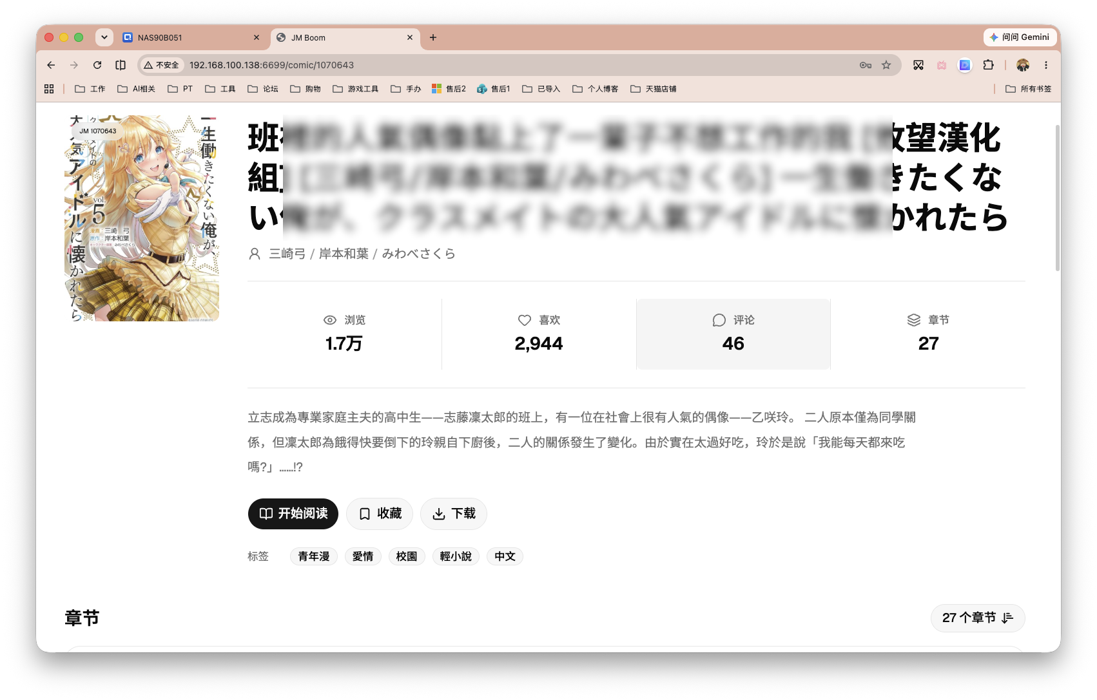Click the 喜欢 heart icon
Screen dimensions: 1097x700
[525, 320]
